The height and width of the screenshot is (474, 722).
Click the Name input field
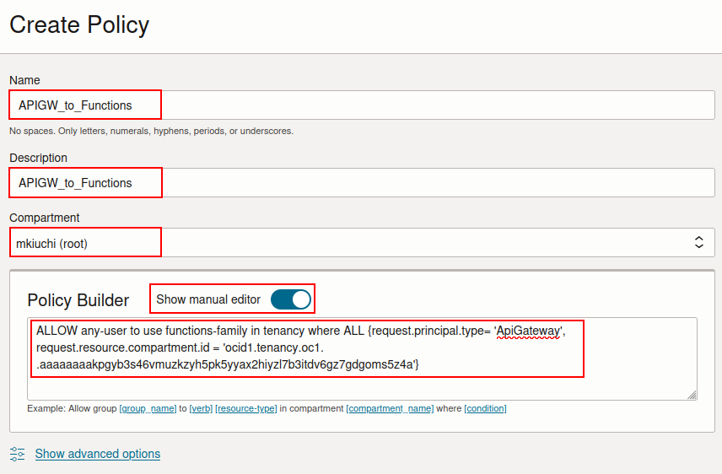coord(362,105)
